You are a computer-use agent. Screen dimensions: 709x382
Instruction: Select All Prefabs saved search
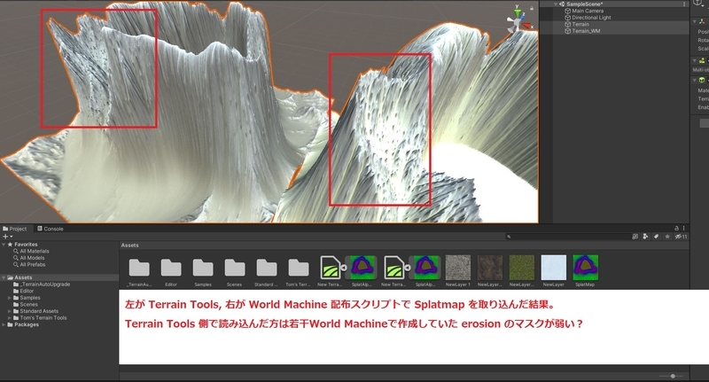coord(33,265)
